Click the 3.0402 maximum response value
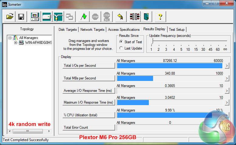The image size is (236, 145). (x=170, y=98)
